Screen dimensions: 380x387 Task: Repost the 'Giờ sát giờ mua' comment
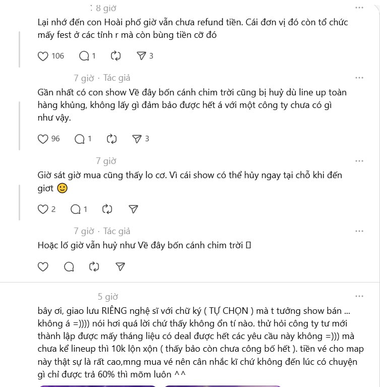107,209
